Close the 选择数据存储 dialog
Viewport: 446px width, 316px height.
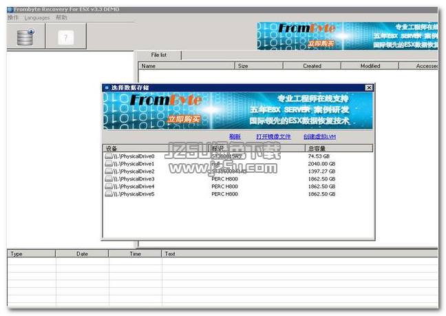click(x=369, y=87)
